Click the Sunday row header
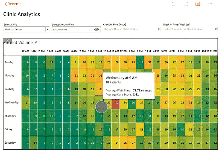This screenshot has height=152, width=221. [9, 62]
